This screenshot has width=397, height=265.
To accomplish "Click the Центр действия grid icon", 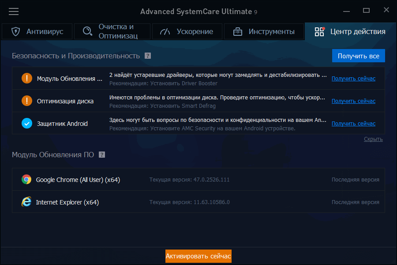I will pos(318,31).
